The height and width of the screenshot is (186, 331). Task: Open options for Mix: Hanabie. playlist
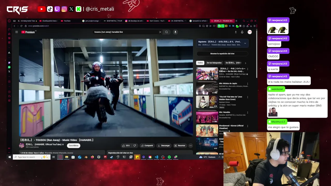click(247, 113)
